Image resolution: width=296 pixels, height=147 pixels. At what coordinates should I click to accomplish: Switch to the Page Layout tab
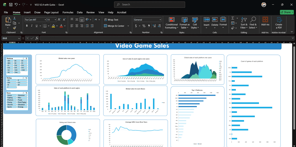[x=51, y=12]
